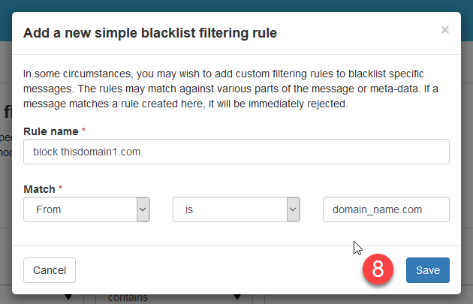Screen dimensions: 473x304
Task: Click the background dropdown arrow left of 'contains'
Action: (70, 299)
